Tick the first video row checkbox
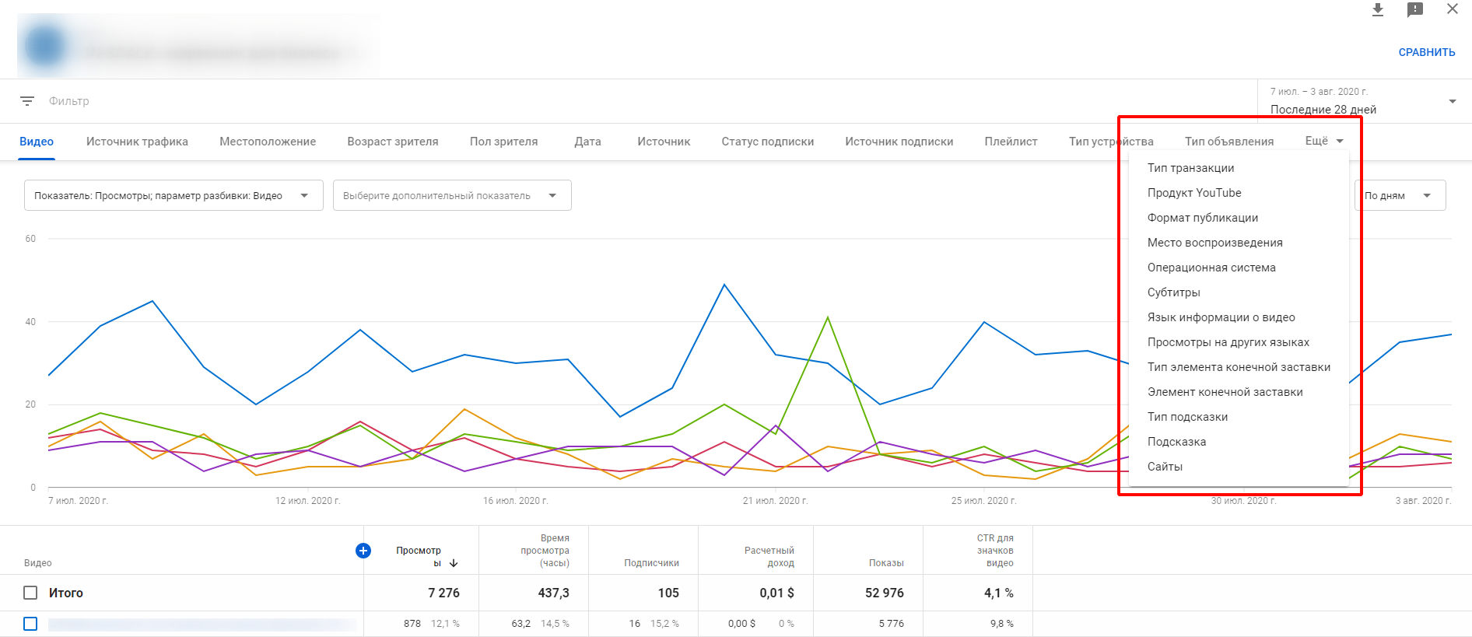Viewport: 1472px width, 637px height. click(30, 624)
